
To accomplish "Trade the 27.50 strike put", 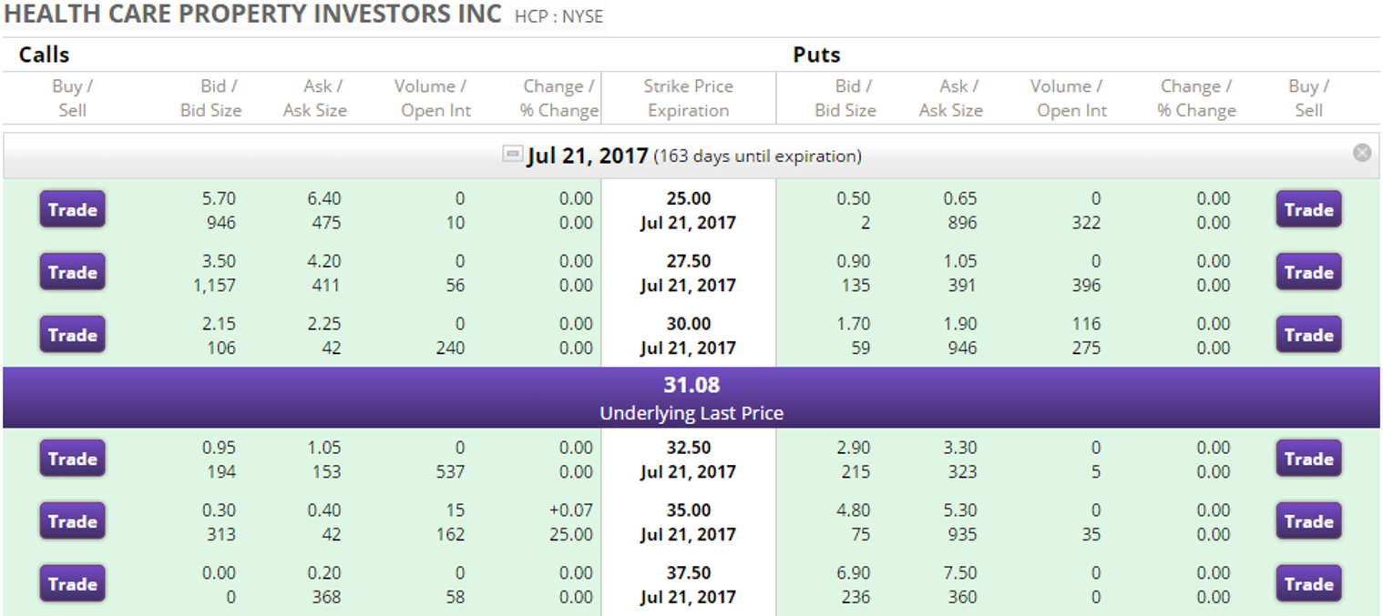I will 1308,272.
